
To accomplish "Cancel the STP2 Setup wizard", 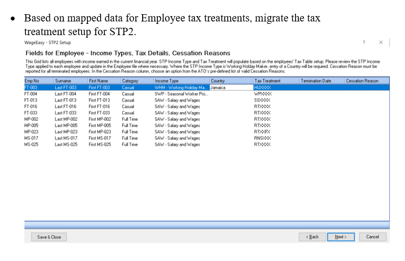I will pyautogui.click(x=372, y=237).
